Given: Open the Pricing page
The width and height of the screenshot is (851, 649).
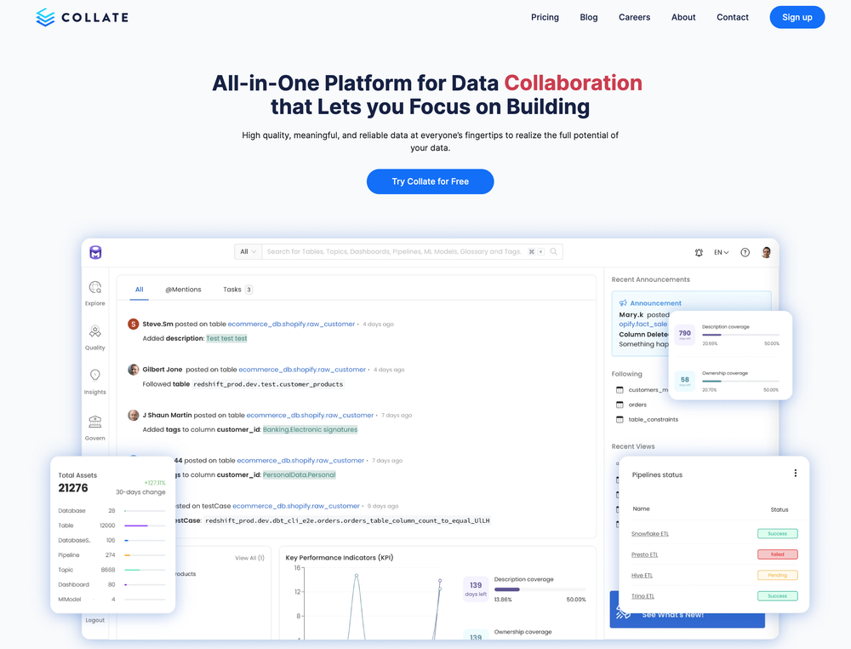Looking at the screenshot, I should point(545,17).
